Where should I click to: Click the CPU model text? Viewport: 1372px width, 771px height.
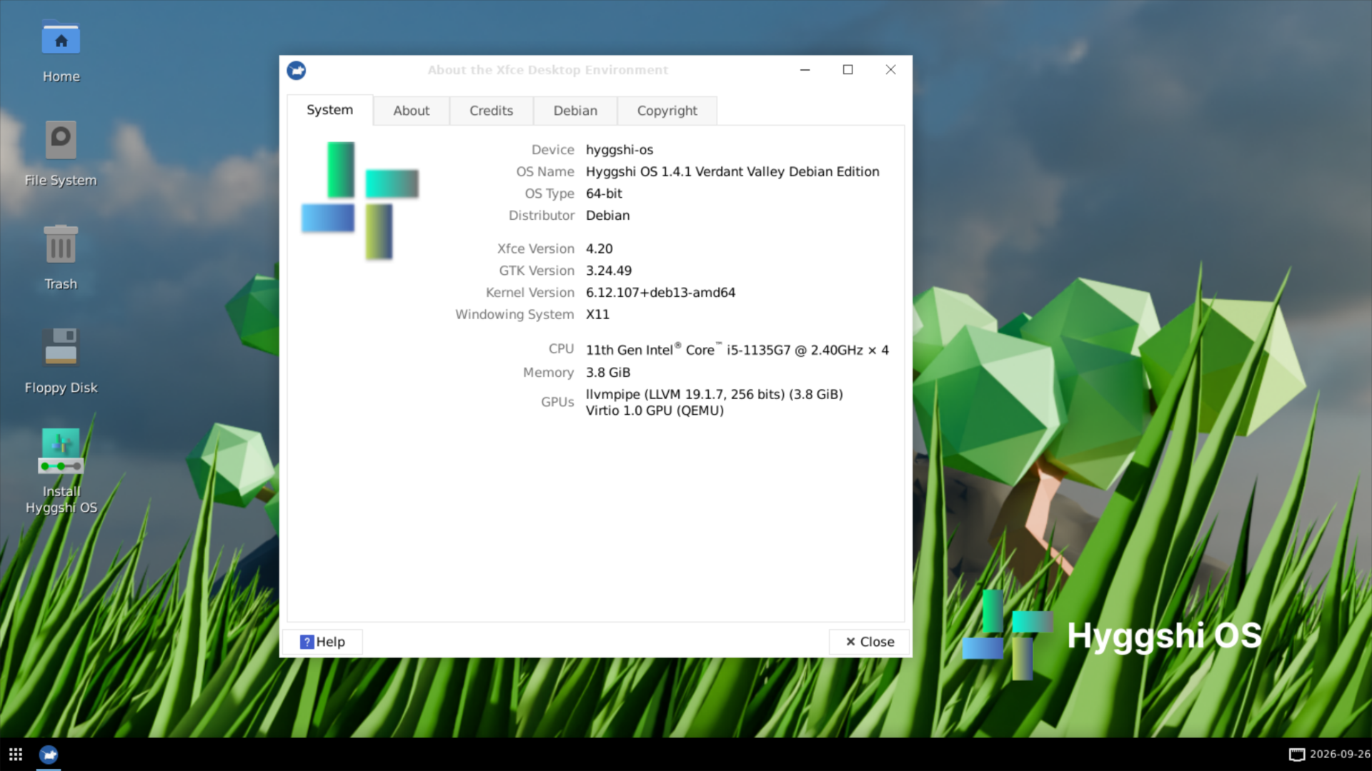[737, 350]
